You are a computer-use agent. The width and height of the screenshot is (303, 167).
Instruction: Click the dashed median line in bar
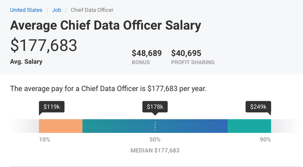[x=155, y=126]
